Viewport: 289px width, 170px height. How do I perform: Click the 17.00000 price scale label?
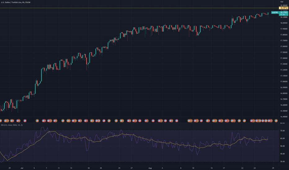[284, 82]
